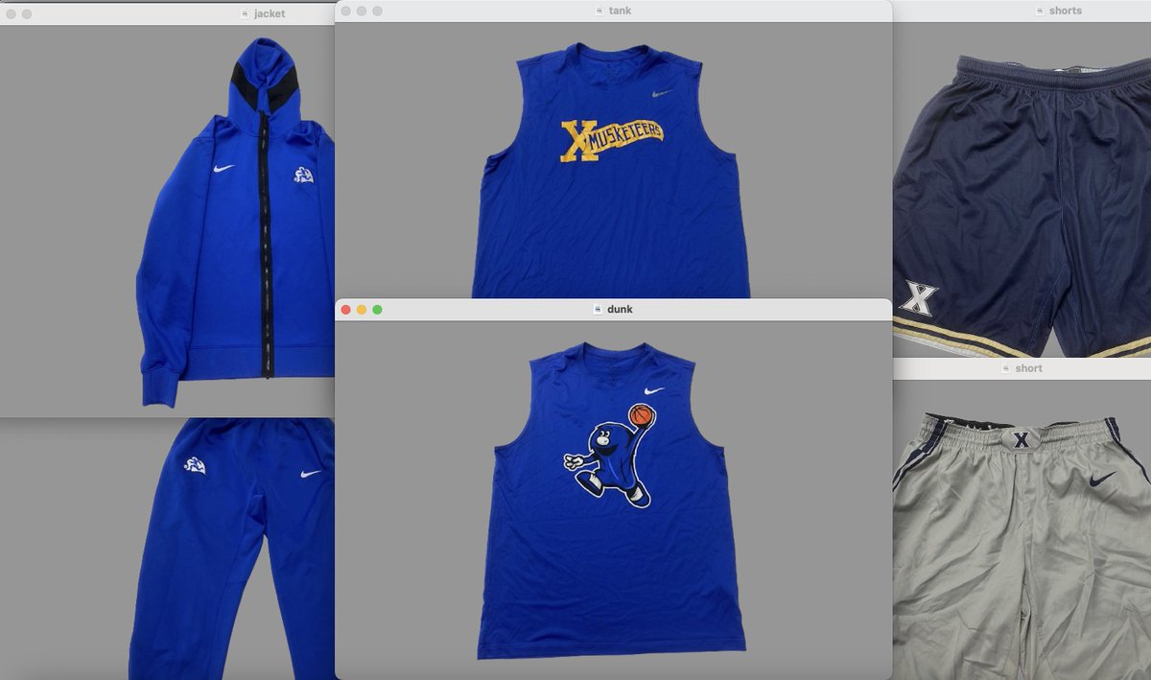Screen dimensions: 1151x680
Task: Click the document icon beside the dunk title
Action: pyautogui.click(x=599, y=309)
